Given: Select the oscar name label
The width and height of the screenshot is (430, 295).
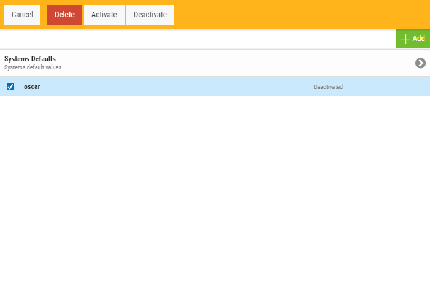Looking at the screenshot, I should 32,86.
